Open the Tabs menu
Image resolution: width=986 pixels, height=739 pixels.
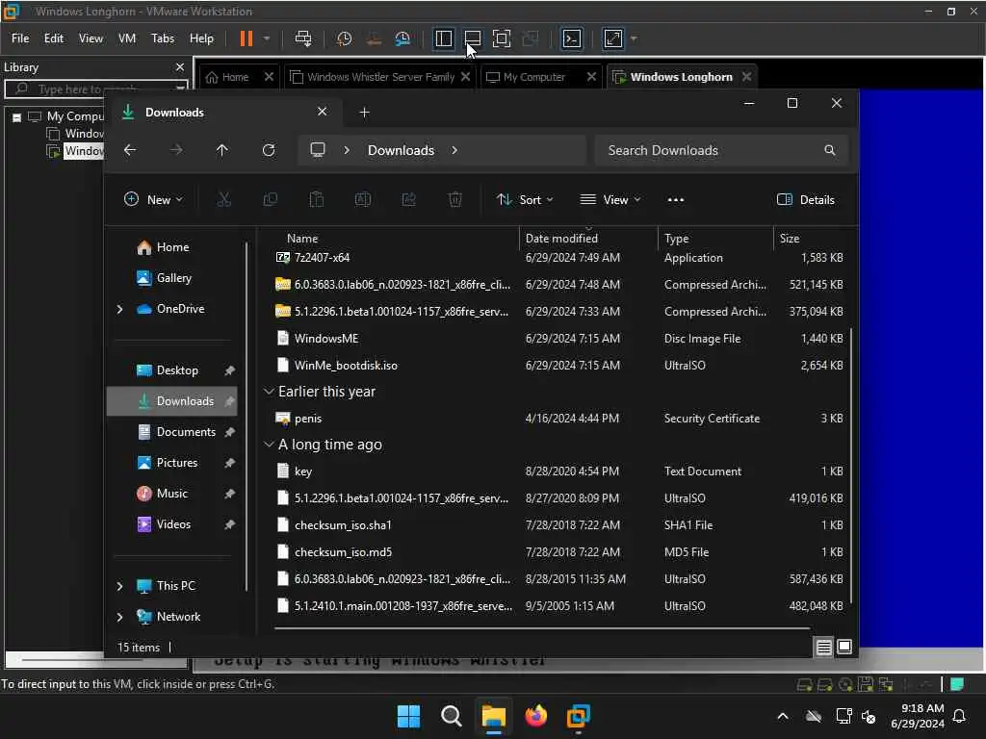[162, 38]
